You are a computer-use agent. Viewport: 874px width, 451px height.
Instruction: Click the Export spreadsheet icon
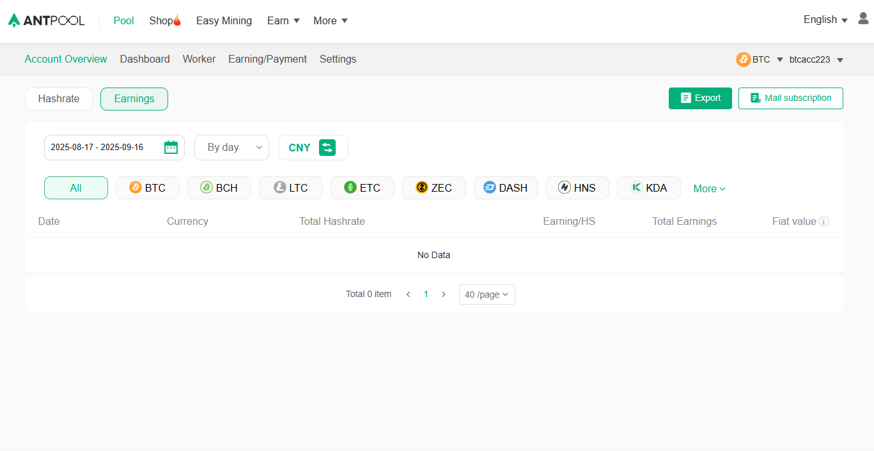pyautogui.click(x=685, y=98)
